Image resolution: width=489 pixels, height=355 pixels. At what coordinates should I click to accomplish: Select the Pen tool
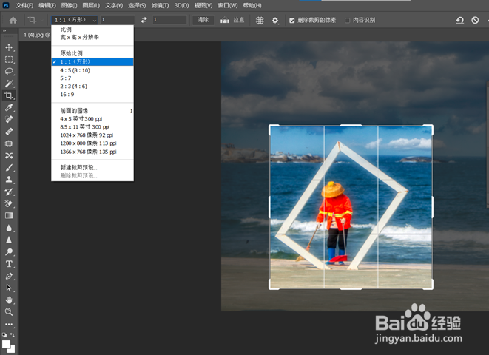point(9,276)
